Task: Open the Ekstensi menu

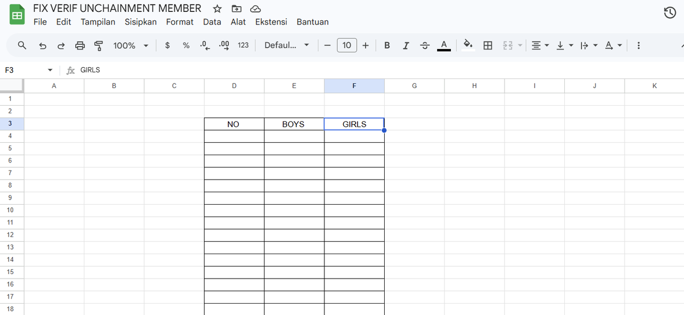Action: [271, 22]
